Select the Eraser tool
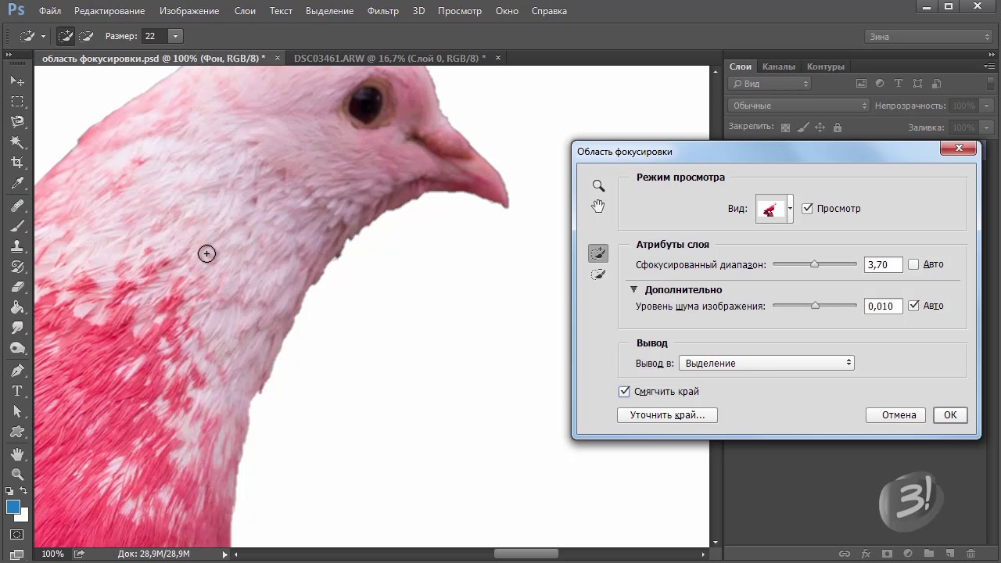Image resolution: width=1001 pixels, height=563 pixels. click(x=17, y=287)
